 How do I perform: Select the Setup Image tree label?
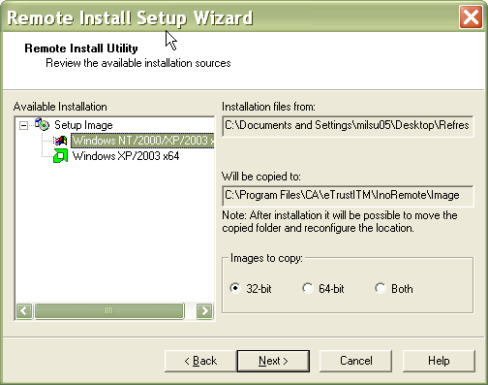[83, 125]
